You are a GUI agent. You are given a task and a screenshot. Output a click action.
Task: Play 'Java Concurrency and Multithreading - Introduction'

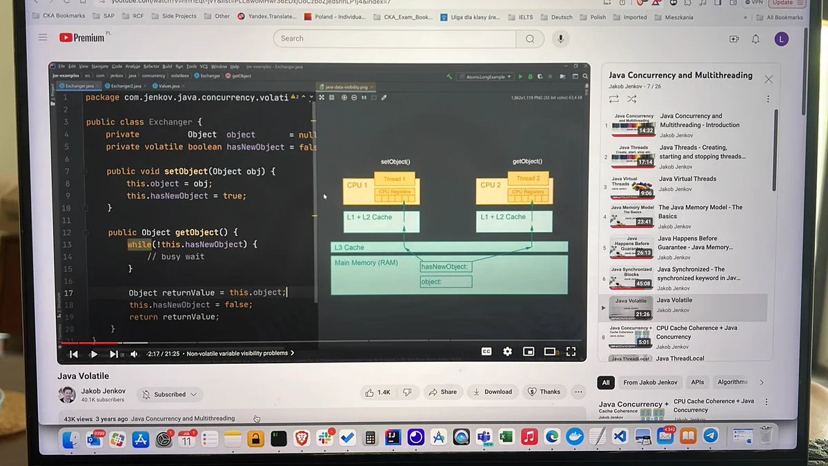point(687,125)
